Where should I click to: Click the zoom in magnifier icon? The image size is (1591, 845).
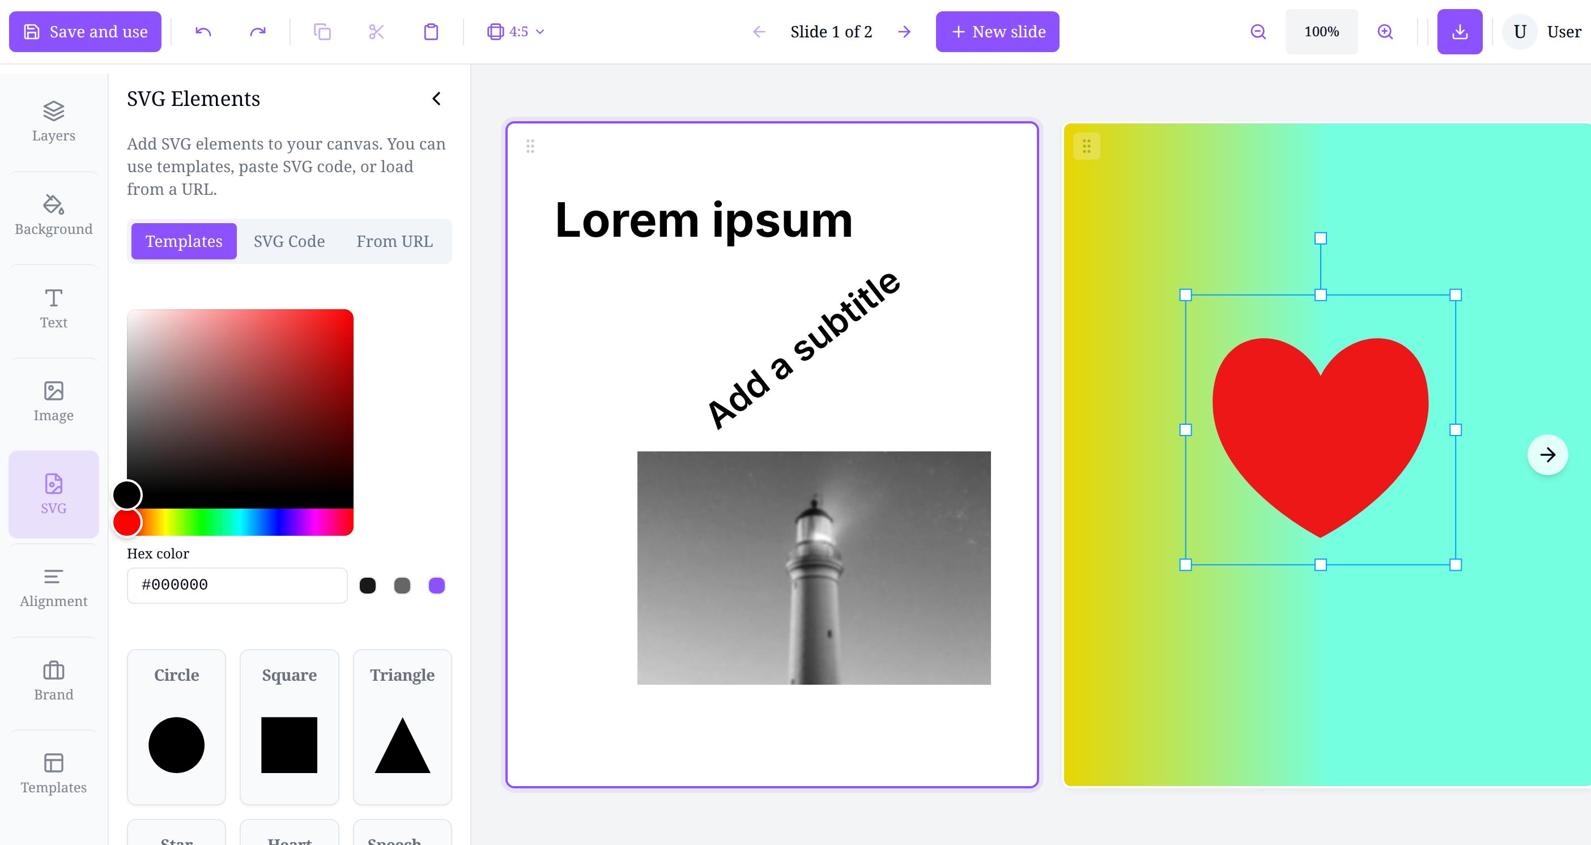pos(1385,32)
